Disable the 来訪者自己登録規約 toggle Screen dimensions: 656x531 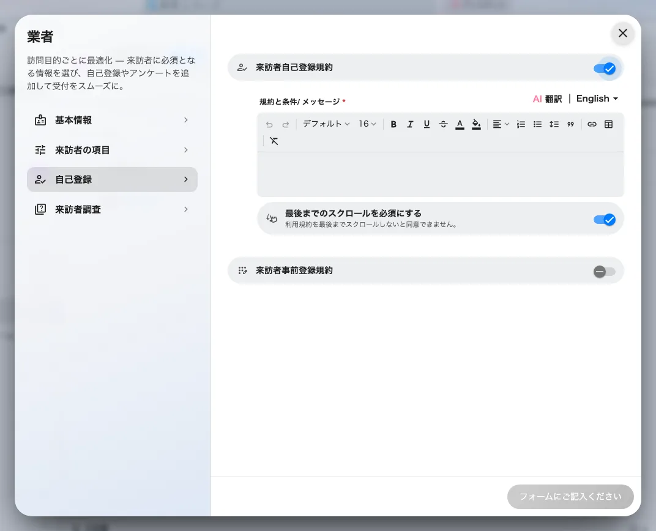point(605,68)
